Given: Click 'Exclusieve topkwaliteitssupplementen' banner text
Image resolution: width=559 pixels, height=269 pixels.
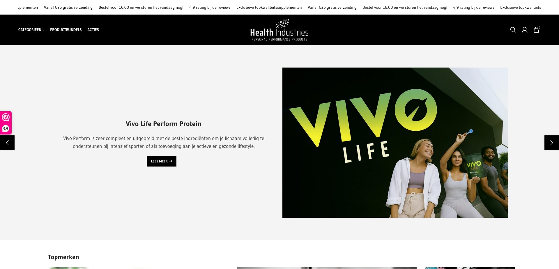Looking at the screenshot, I should (269, 7).
